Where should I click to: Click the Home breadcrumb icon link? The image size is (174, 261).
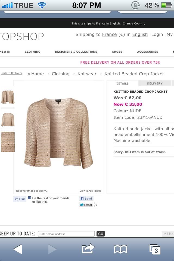pos(36,74)
